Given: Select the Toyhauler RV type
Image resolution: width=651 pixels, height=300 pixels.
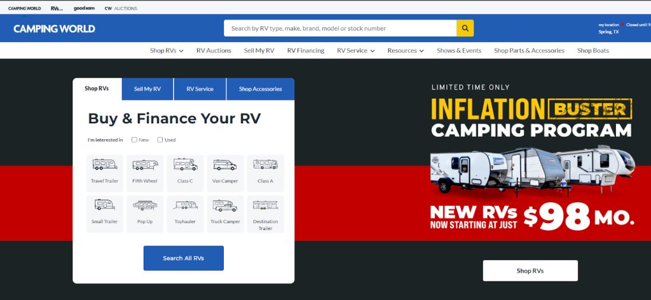Looking at the screenshot, I should 185,214.
